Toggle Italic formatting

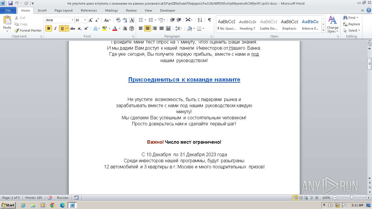55,28
